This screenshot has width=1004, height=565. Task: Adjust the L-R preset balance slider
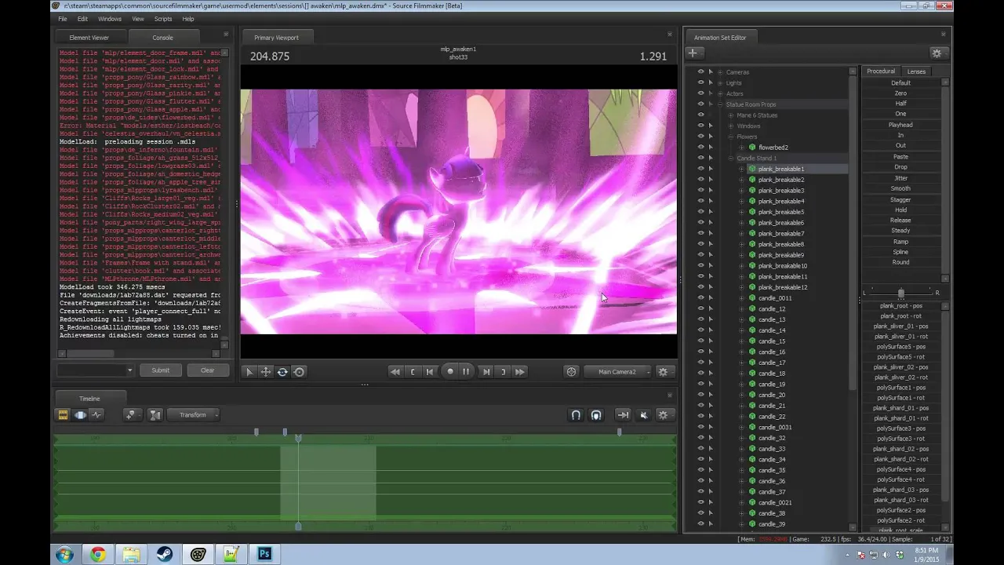(900, 293)
